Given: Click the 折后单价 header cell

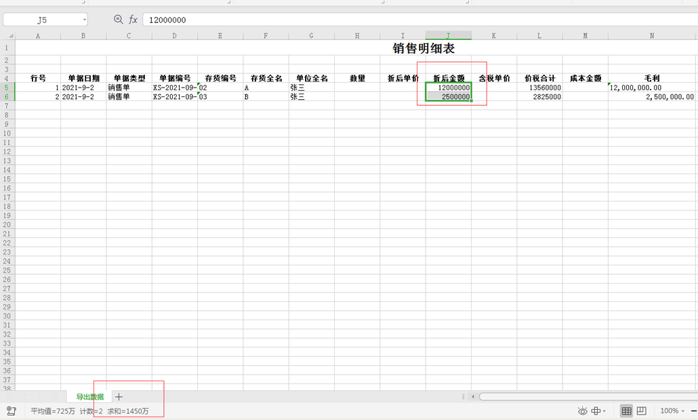Looking at the screenshot, I should coord(403,79).
